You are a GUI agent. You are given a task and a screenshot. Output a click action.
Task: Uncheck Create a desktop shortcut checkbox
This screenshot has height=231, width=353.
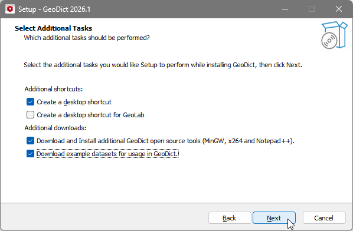pyautogui.click(x=30, y=102)
